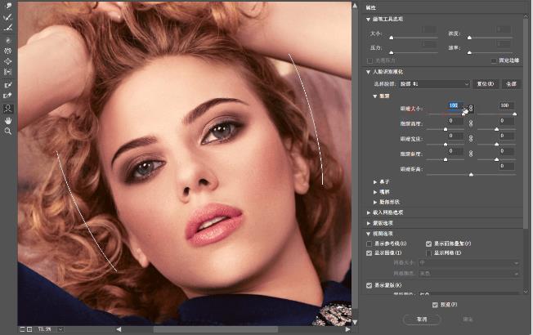Screen dimensions: 533x335
Task: Select the Bloat tool
Action: (8, 61)
